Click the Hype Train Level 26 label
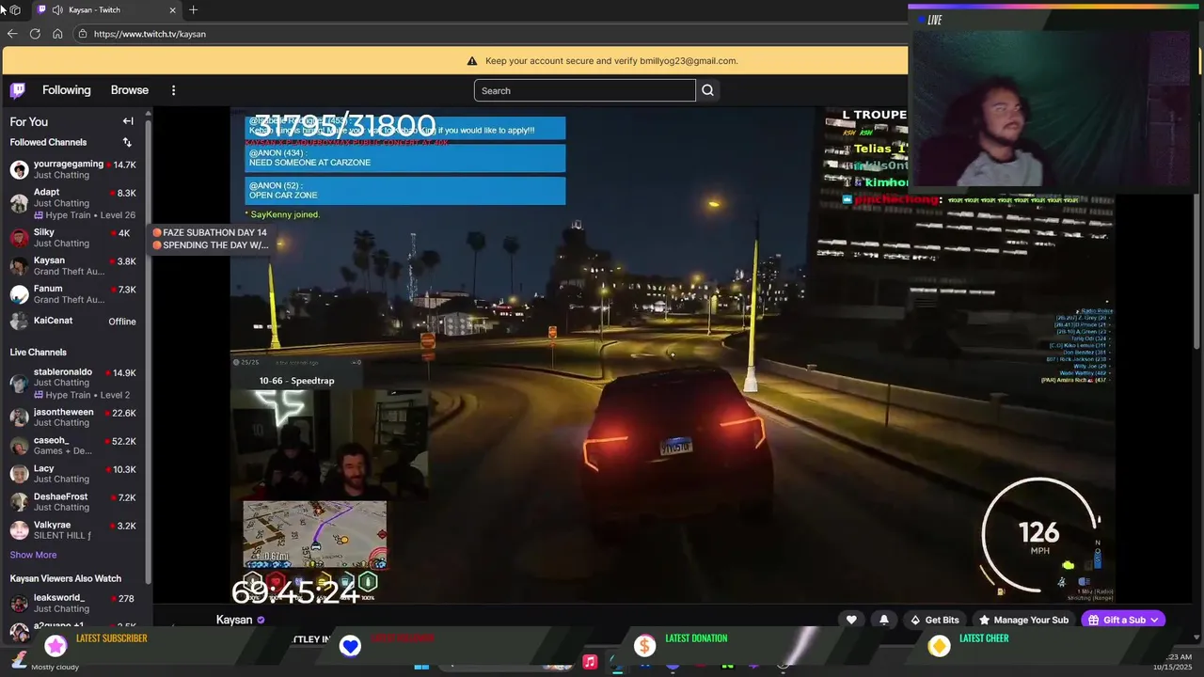The width and height of the screenshot is (1204, 677). (x=85, y=215)
